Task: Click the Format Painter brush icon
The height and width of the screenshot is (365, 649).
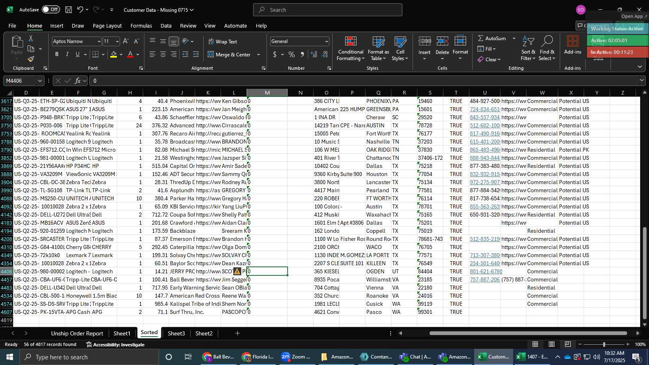Action: coord(31,59)
